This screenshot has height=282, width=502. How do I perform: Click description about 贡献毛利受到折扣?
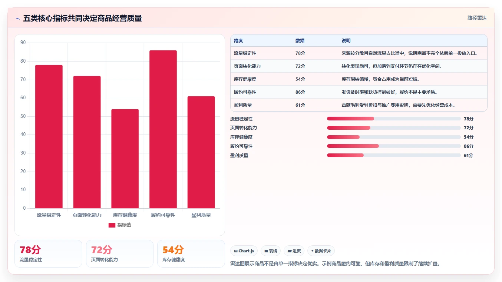pyautogui.click(x=399, y=105)
